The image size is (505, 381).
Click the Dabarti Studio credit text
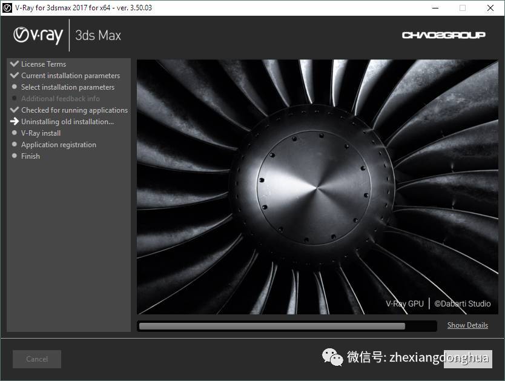point(463,303)
